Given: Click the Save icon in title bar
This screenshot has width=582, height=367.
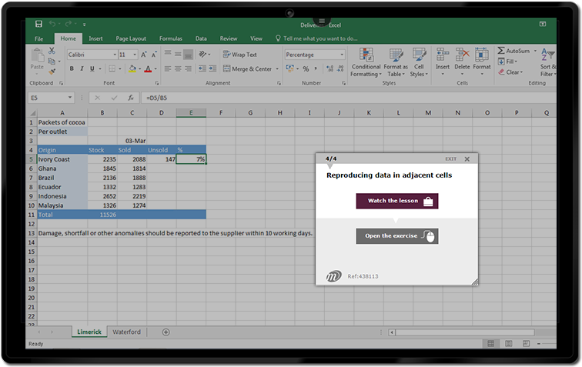Looking at the screenshot, I should (38, 24).
